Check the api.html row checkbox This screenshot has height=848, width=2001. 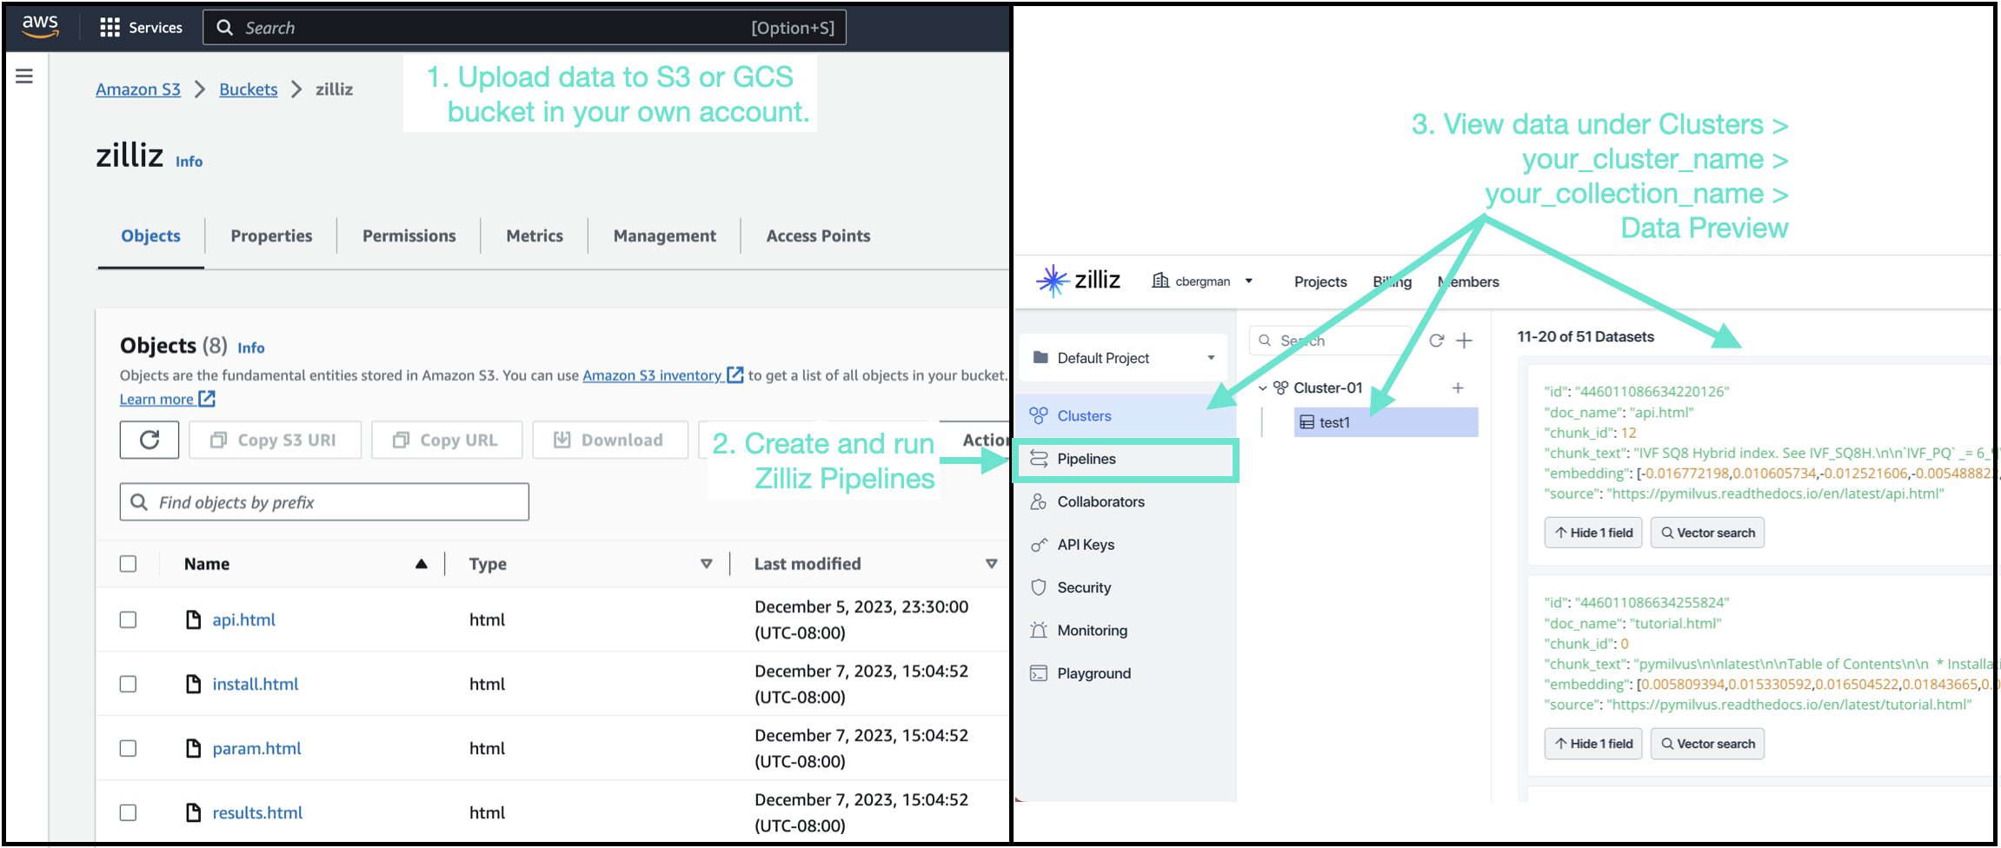pos(128,619)
